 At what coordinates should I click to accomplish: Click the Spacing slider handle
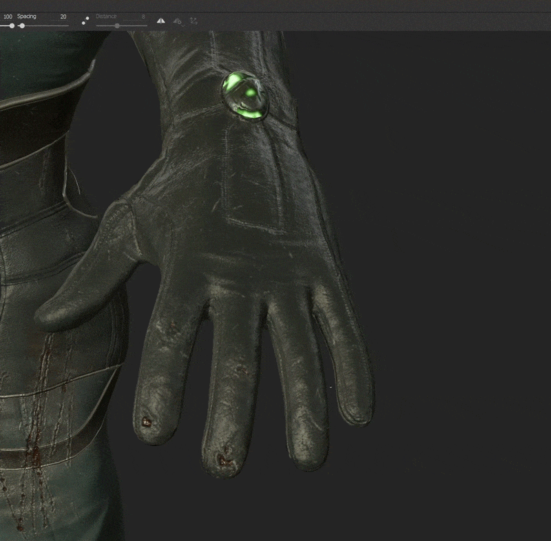point(22,25)
